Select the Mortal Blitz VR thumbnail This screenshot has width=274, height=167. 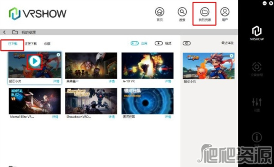pos(35,101)
